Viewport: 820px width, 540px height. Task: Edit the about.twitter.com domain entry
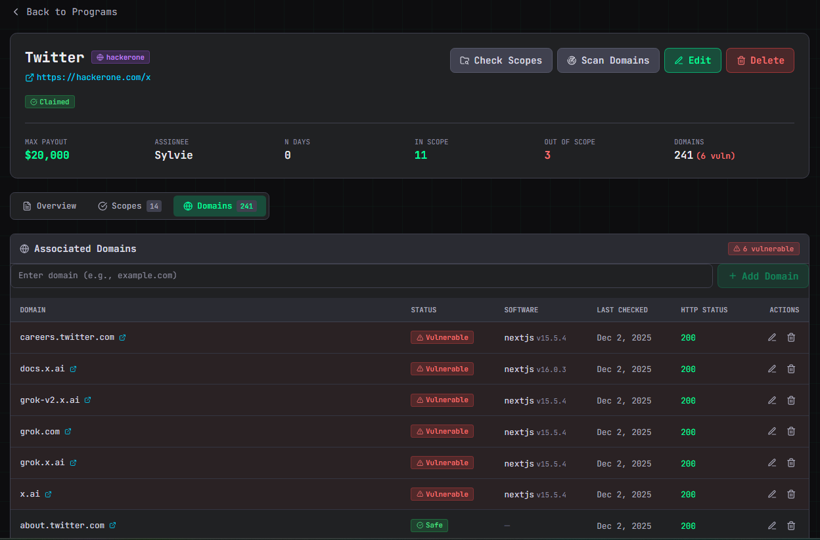click(772, 526)
